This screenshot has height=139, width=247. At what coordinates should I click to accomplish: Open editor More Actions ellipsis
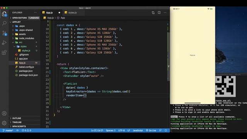coord(165,13)
